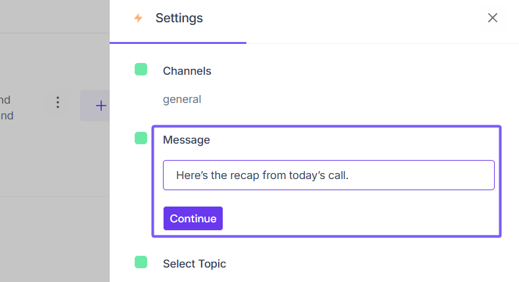This screenshot has height=282, width=519.
Task: Click the lower truncated text line behind overlay
Action: (5, 115)
